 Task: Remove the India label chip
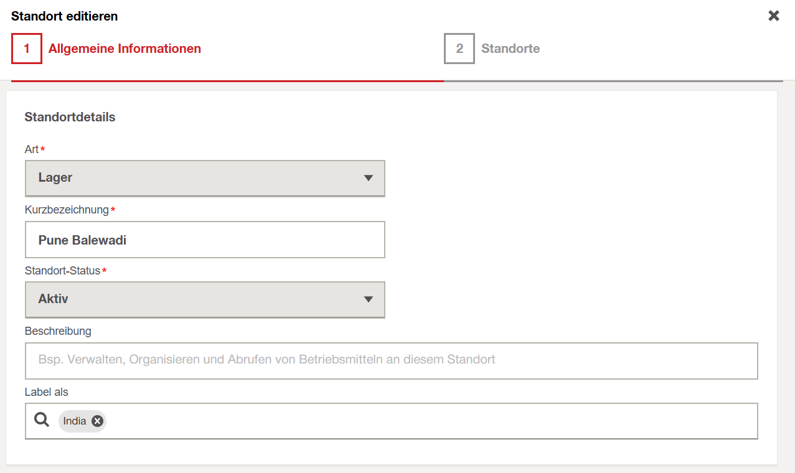click(97, 421)
